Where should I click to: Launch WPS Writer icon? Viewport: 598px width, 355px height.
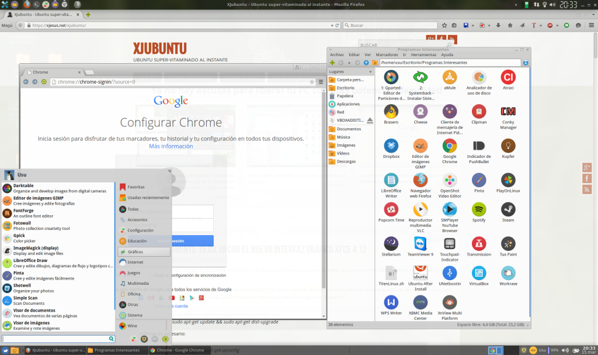click(x=391, y=302)
